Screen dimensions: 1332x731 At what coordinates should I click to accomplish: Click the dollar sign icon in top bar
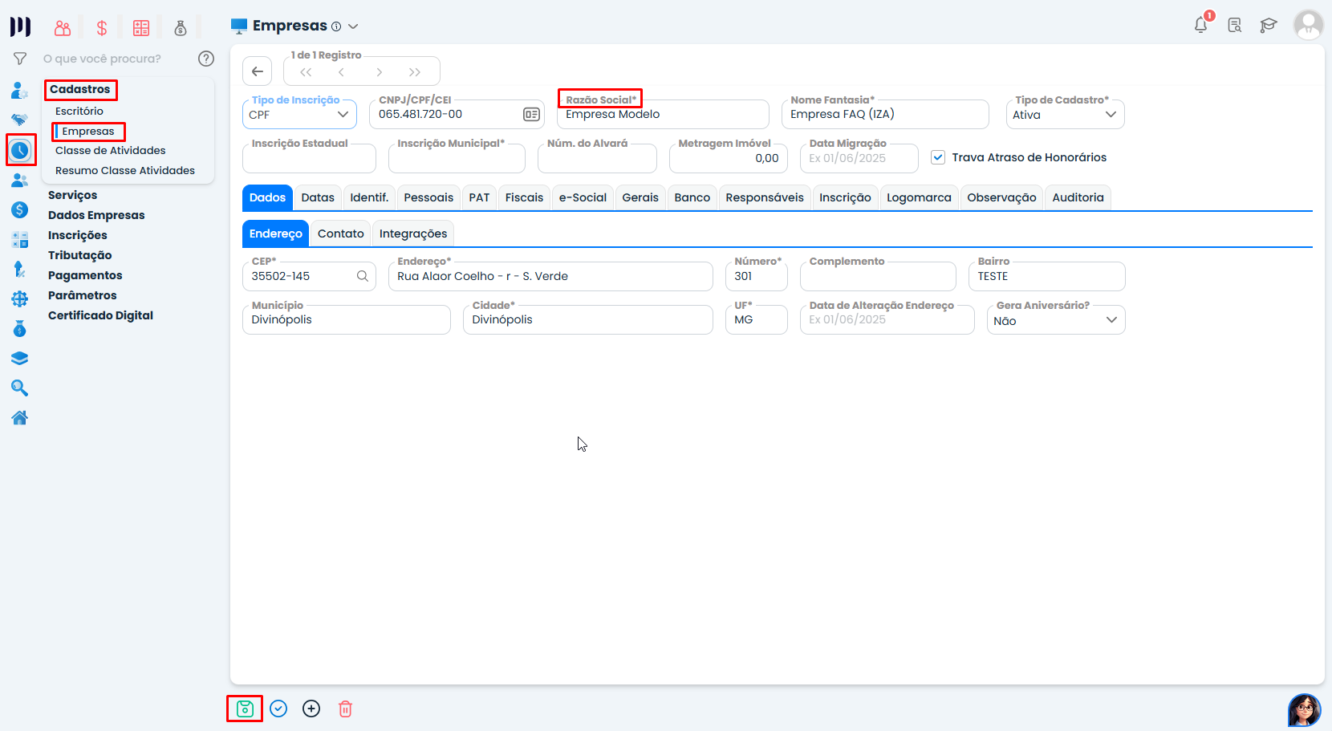[x=102, y=28]
